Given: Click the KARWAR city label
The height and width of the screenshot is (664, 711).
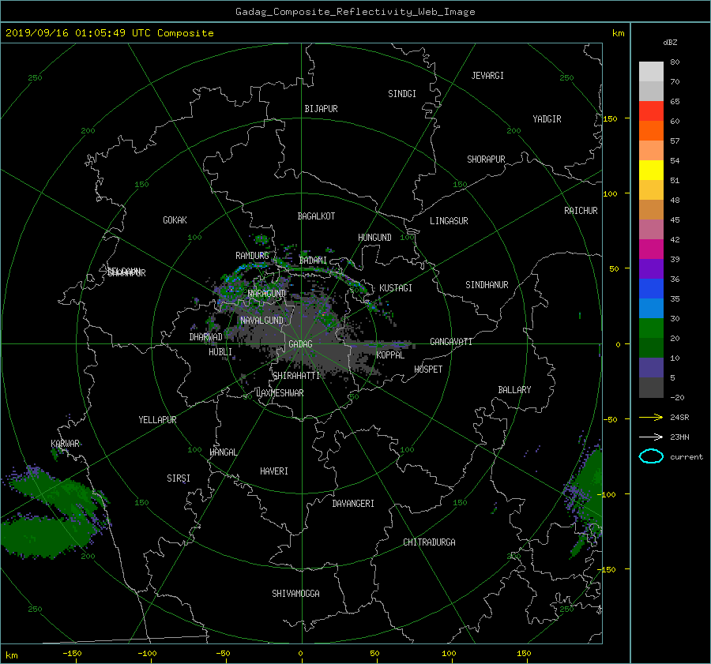Looking at the screenshot, I should (x=65, y=444).
